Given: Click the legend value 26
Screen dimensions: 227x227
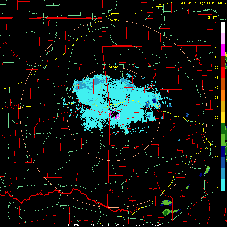Looking at the screenshot, I should pos(217,127).
